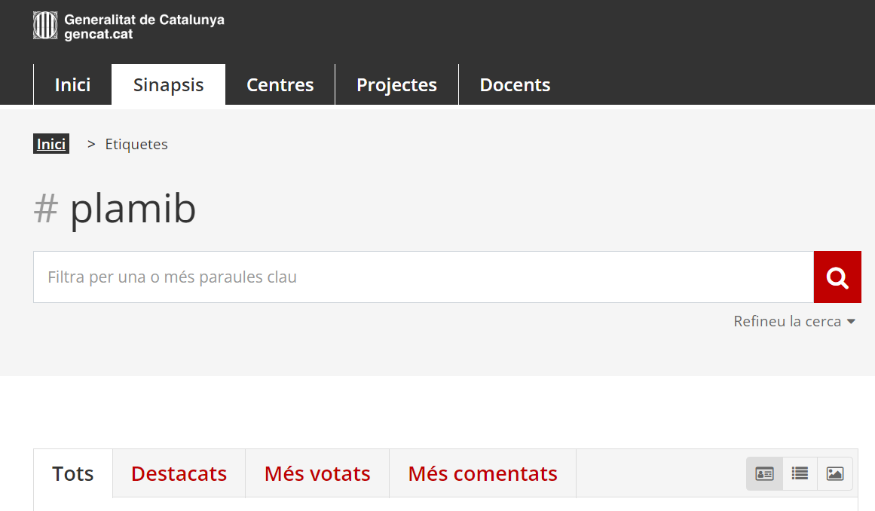This screenshot has width=875, height=511.
Task: View the Més comentats tab
Action: pos(482,474)
